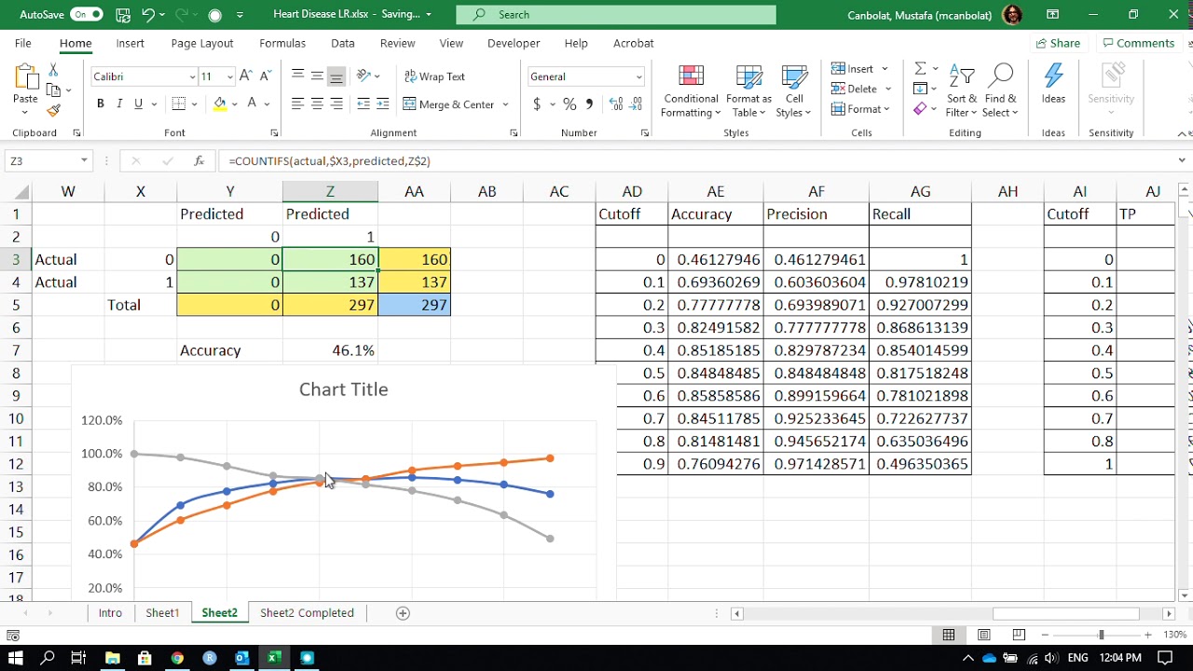Decrease font size with small A icon
This screenshot has width=1193, height=671.
(265, 76)
